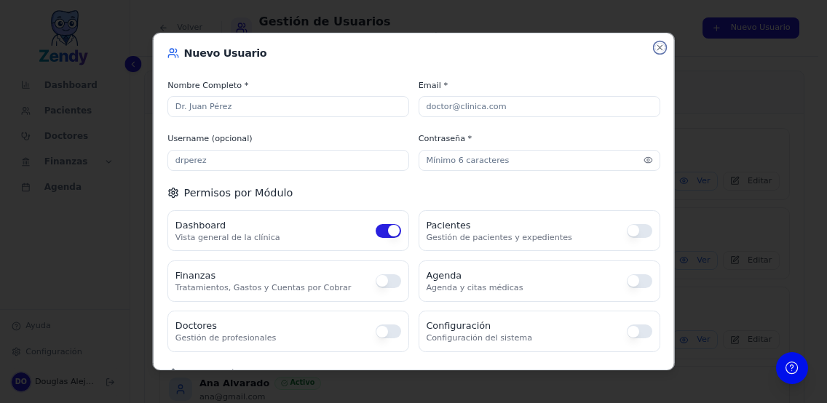Turn on the Doctores permission switch
827x403 pixels.
click(388, 332)
